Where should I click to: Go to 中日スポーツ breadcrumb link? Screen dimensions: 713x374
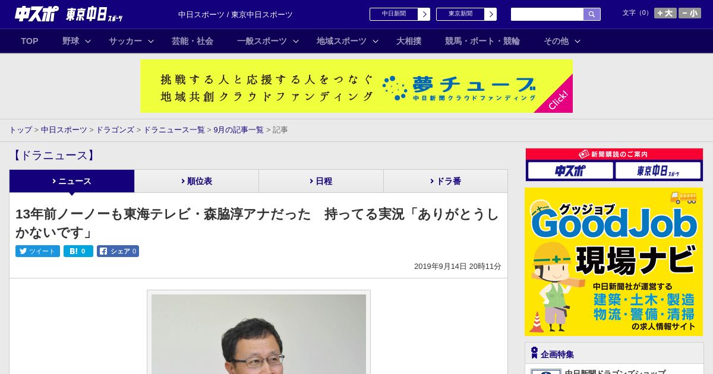click(x=64, y=130)
